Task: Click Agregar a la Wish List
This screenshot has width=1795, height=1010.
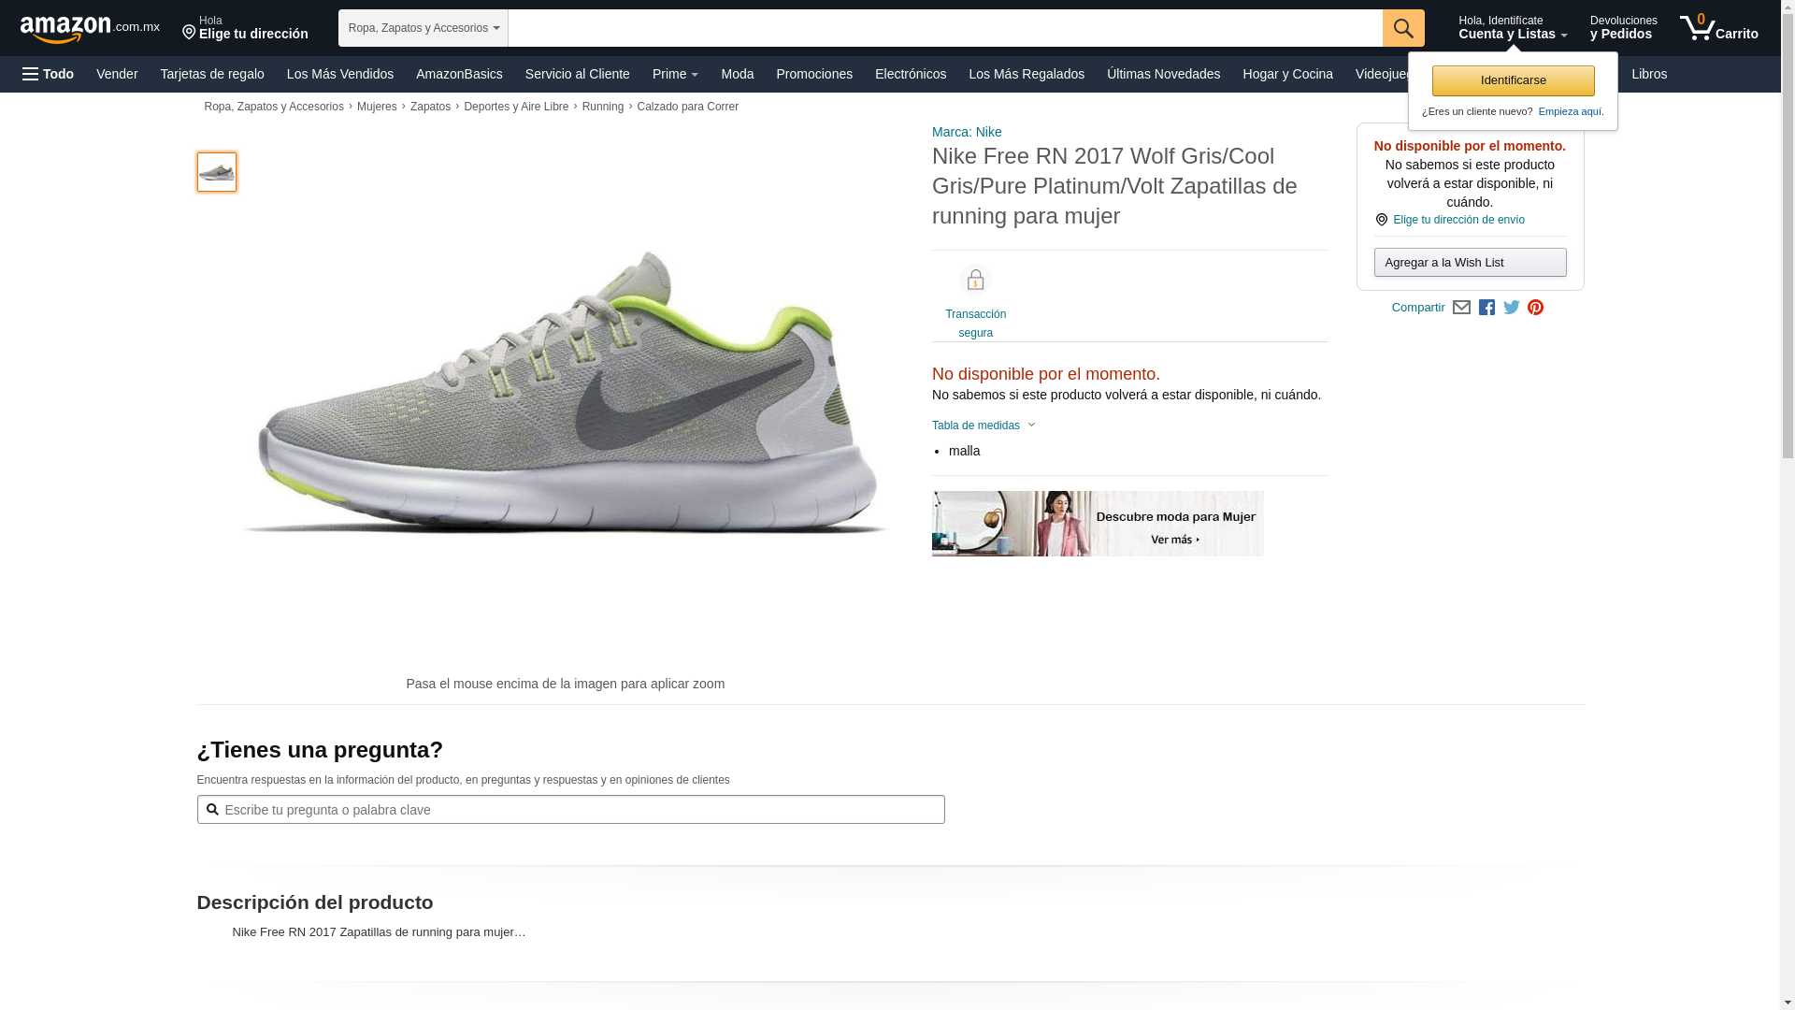Action: (x=1470, y=263)
